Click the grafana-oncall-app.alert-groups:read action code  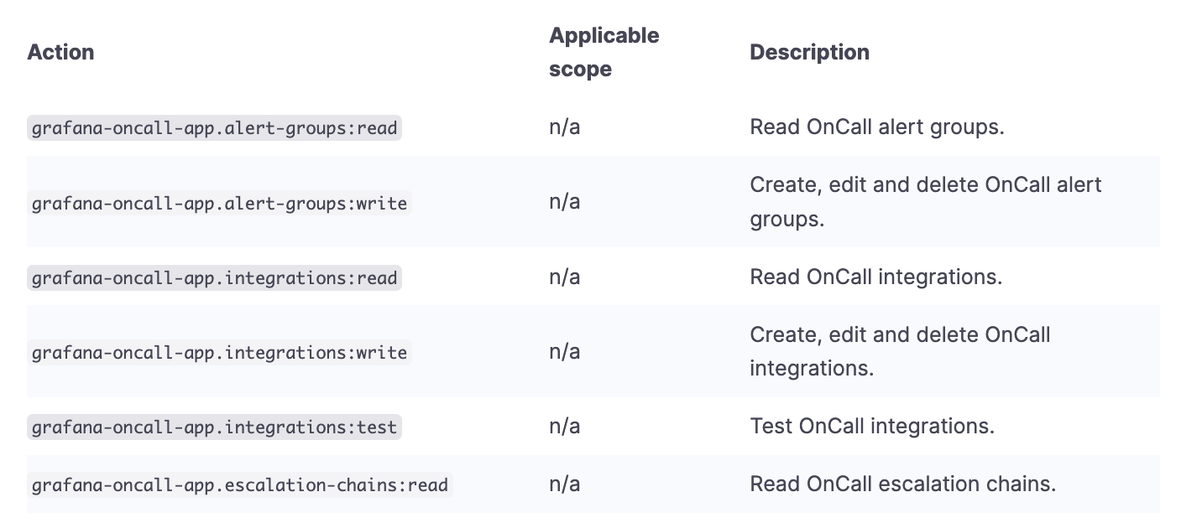pos(214,128)
